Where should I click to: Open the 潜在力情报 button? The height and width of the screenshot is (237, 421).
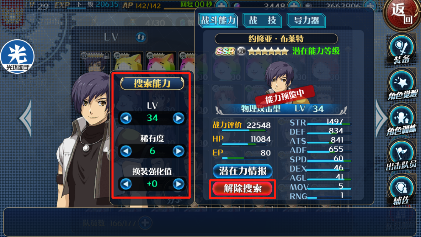point(243,171)
